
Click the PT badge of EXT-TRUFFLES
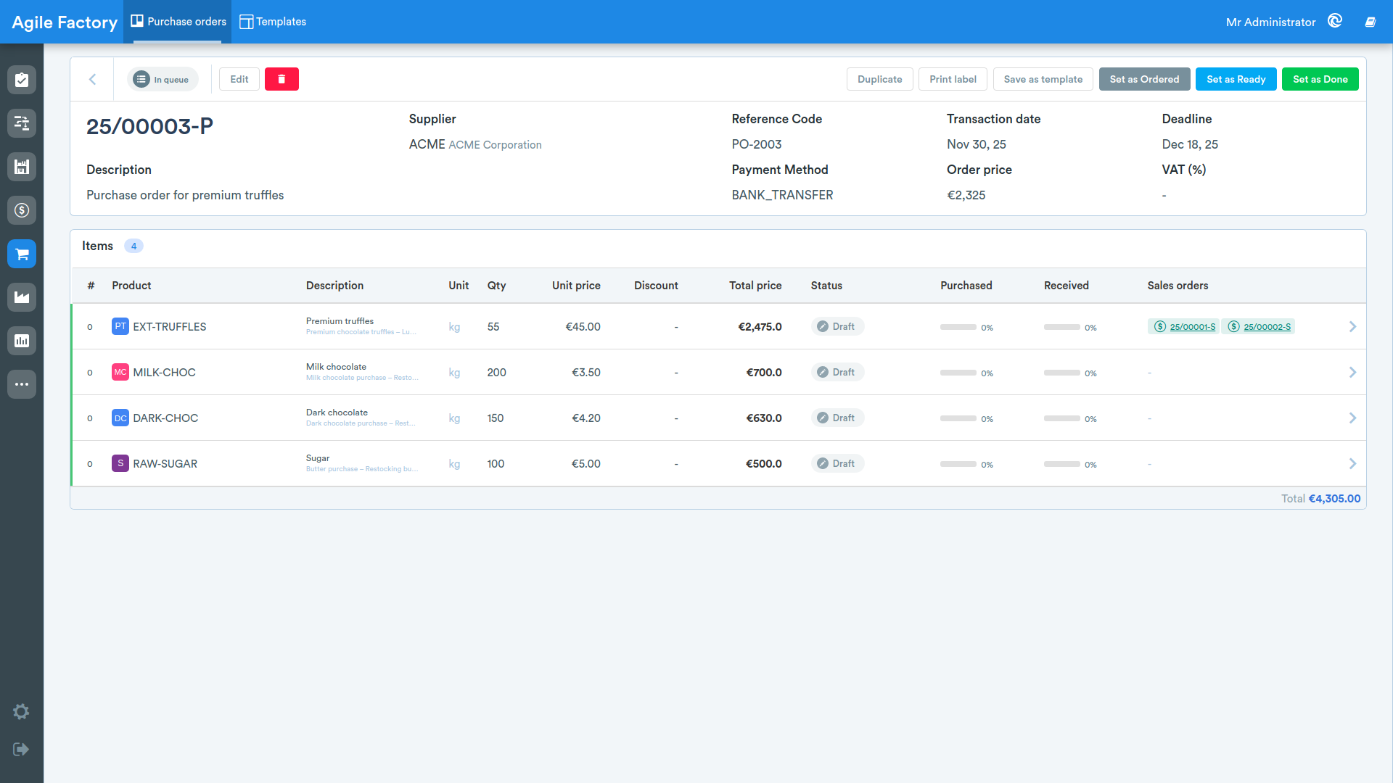[120, 326]
